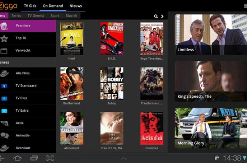Open the hamburger menu at top right

pos(245,6)
